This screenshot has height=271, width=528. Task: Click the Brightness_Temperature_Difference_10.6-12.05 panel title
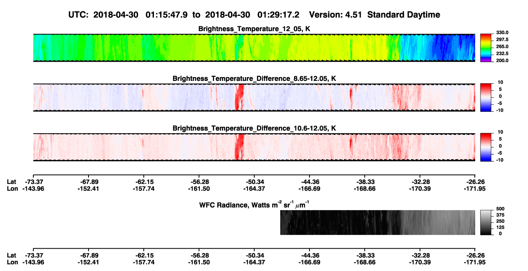coord(254,128)
